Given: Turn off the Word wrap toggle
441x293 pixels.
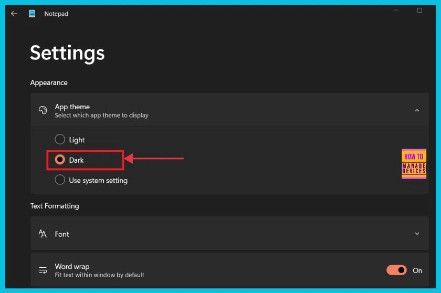Looking at the screenshot, I should pos(396,270).
